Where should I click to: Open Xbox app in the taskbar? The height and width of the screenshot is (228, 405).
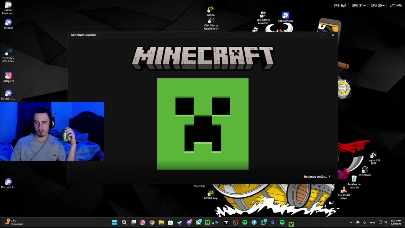coord(198,223)
